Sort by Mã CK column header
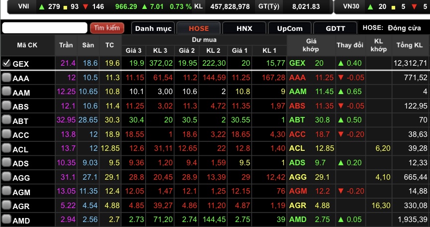The width and height of the screenshot is (430, 227). coord(27,45)
